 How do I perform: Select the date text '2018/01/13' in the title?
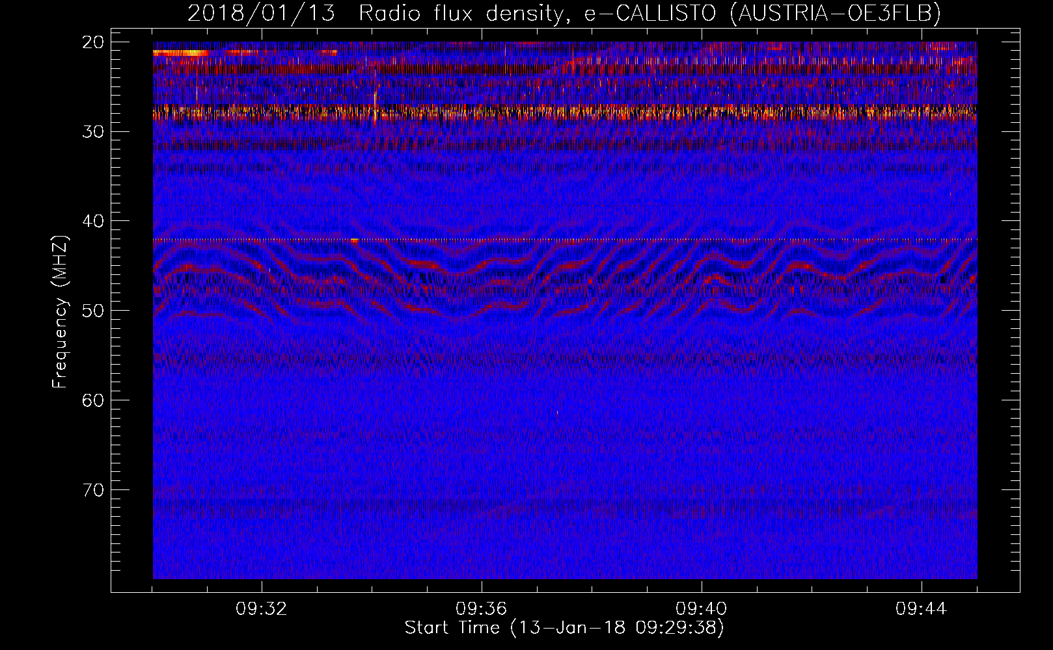point(261,13)
